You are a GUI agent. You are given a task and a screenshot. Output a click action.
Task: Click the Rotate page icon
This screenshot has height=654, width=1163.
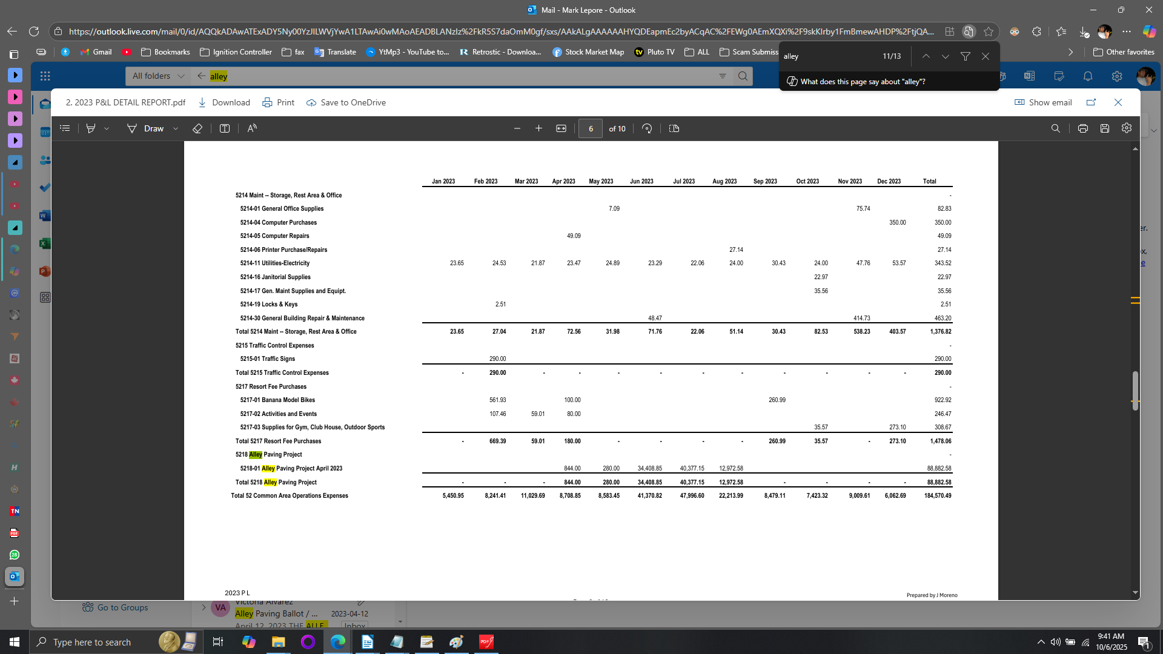pyautogui.click(x=647, y=128)
